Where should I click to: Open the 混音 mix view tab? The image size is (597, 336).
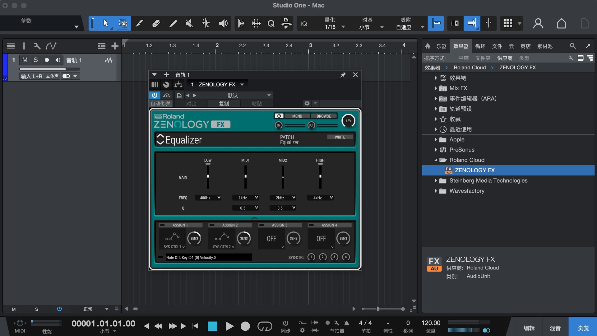point(555,328)
